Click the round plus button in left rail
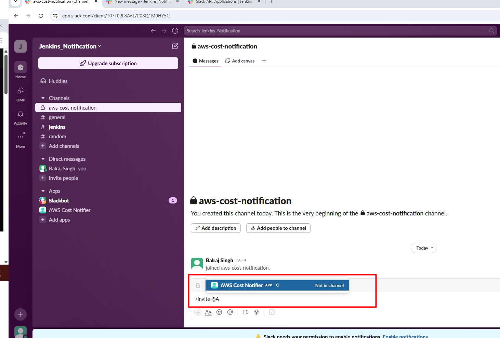 21,314
